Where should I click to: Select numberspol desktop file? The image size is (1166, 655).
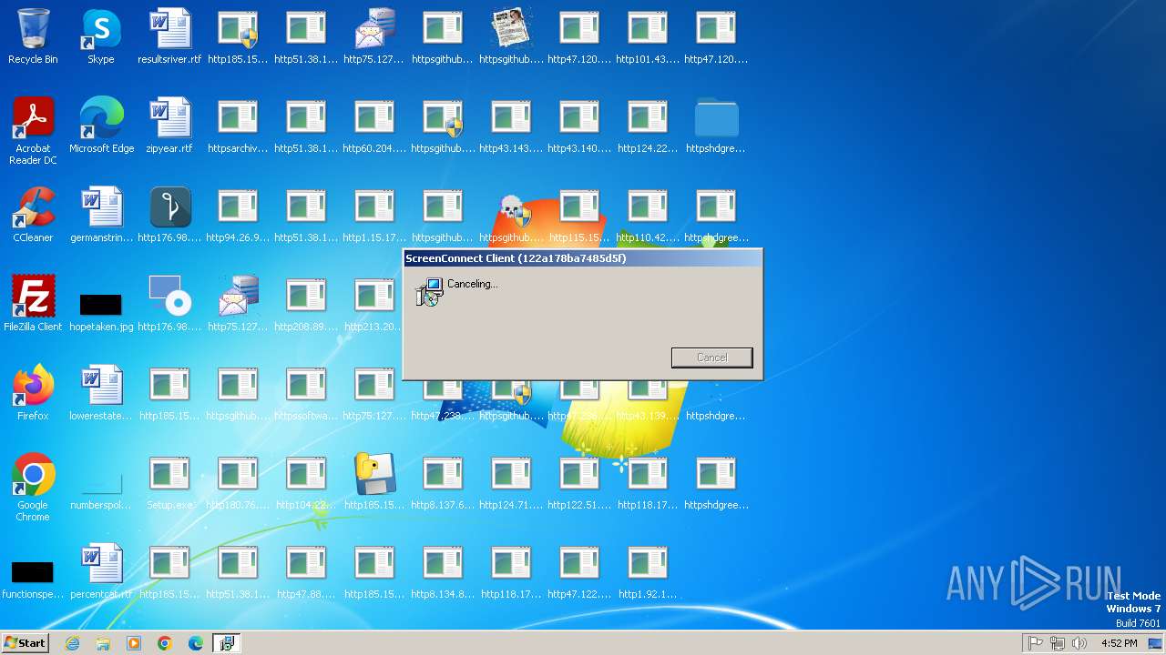(x=101, y=491)
